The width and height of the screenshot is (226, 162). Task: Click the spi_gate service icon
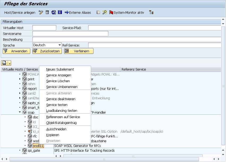[x=24, y=150]
